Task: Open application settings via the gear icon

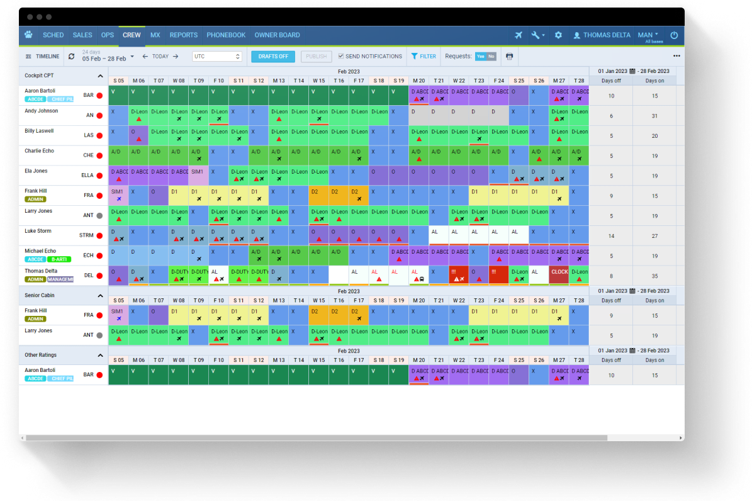Action: pyautogui.click(x=558, y=35)
